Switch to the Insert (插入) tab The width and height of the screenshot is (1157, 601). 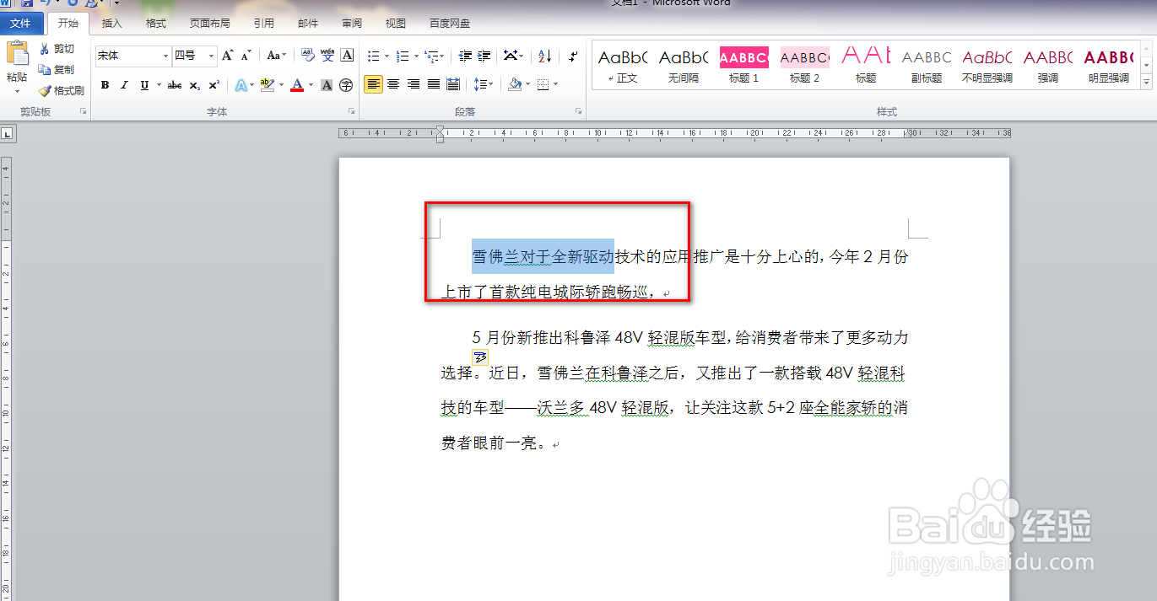(111, 24)
